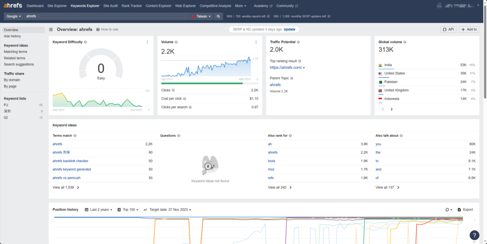The width and height of the screenshot is (487, 244).
Task: Click Top ranking result info icon
Action: point(300,61)
